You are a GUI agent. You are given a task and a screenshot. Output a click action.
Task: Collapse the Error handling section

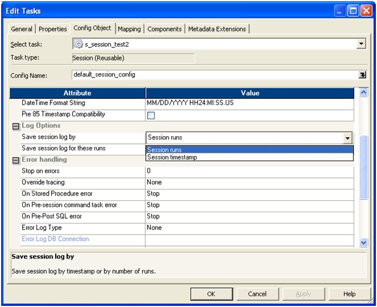point(16,160)
